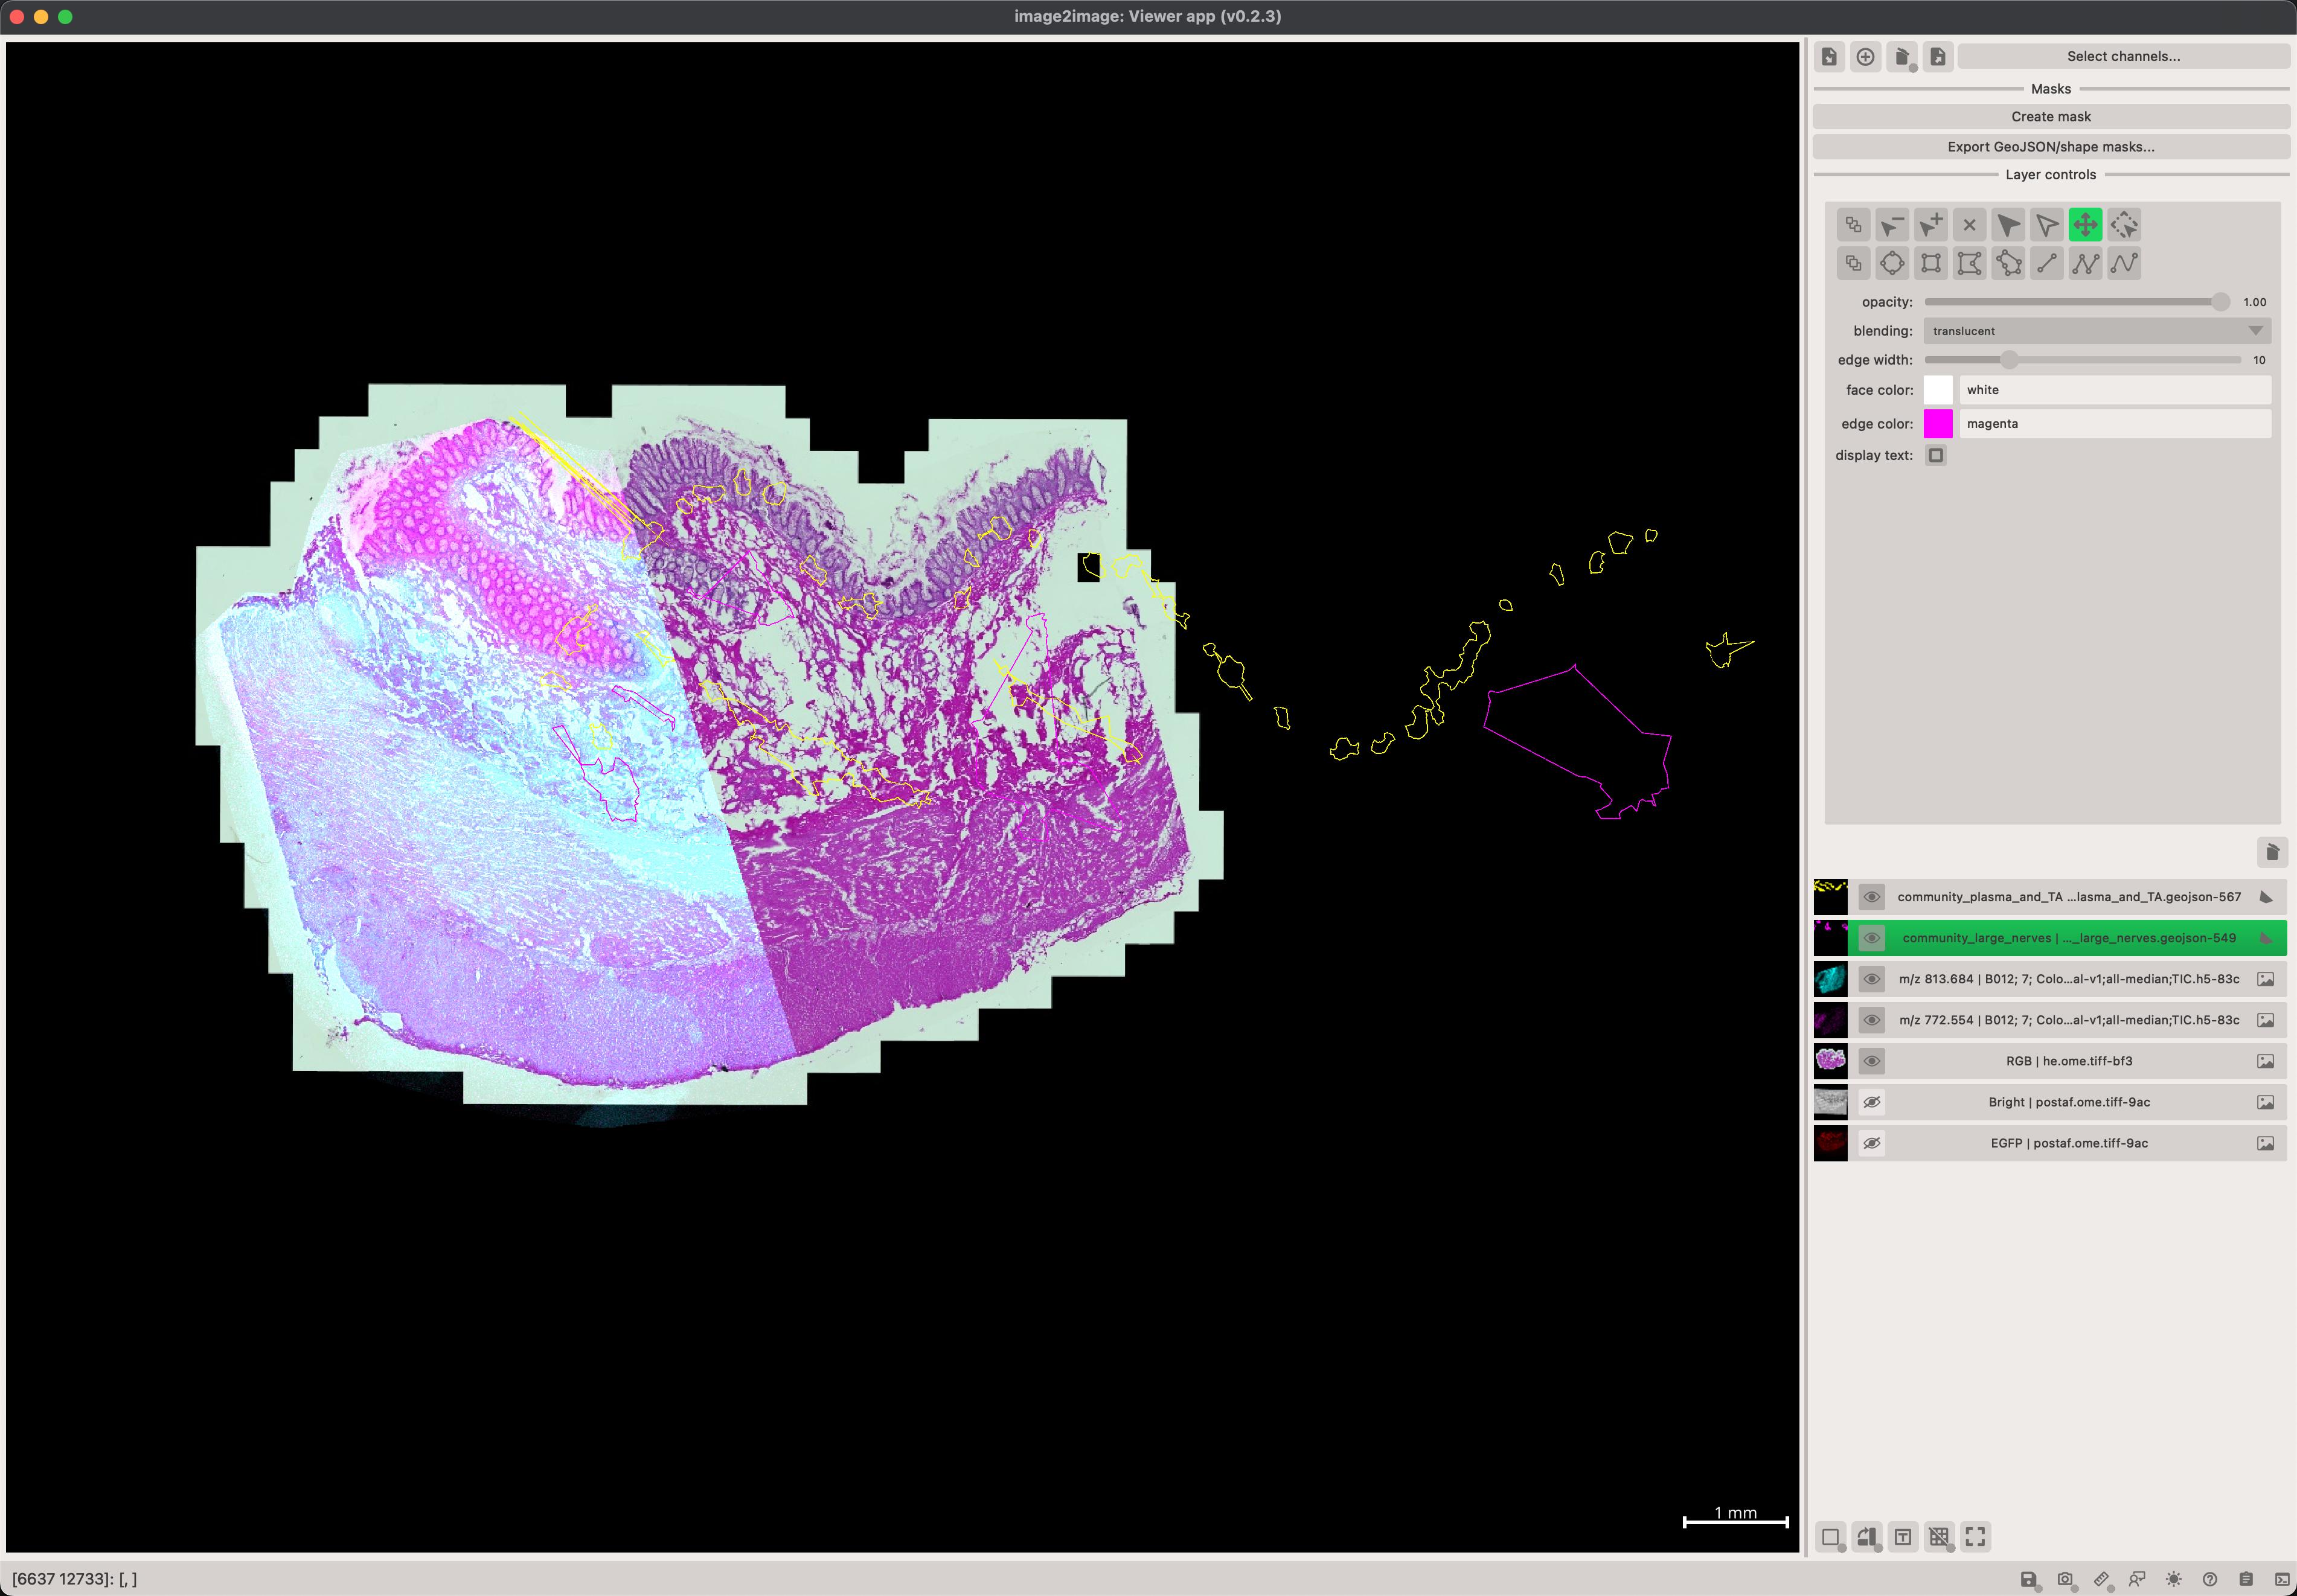Open the terminal console icon in status bar
The height and width of the screenshot is (1596, 2297).
point(2282,1579)
